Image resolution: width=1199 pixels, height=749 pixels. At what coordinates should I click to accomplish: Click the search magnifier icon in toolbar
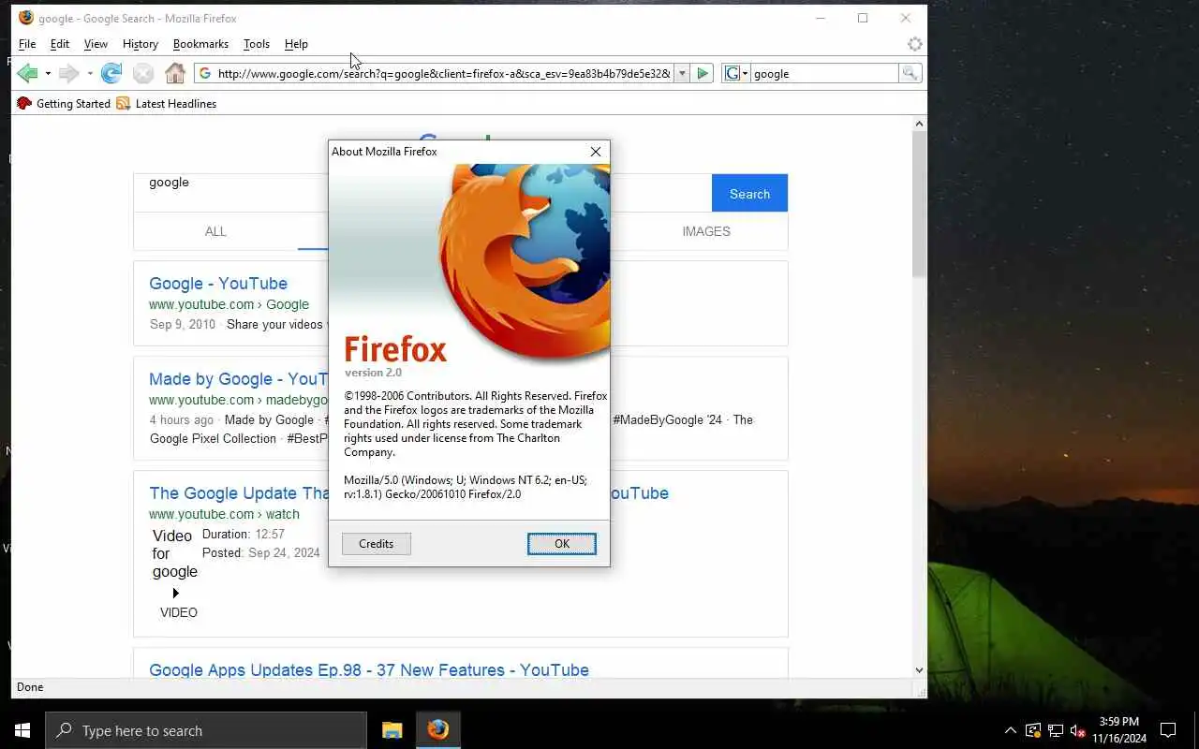tap(910, 73)
